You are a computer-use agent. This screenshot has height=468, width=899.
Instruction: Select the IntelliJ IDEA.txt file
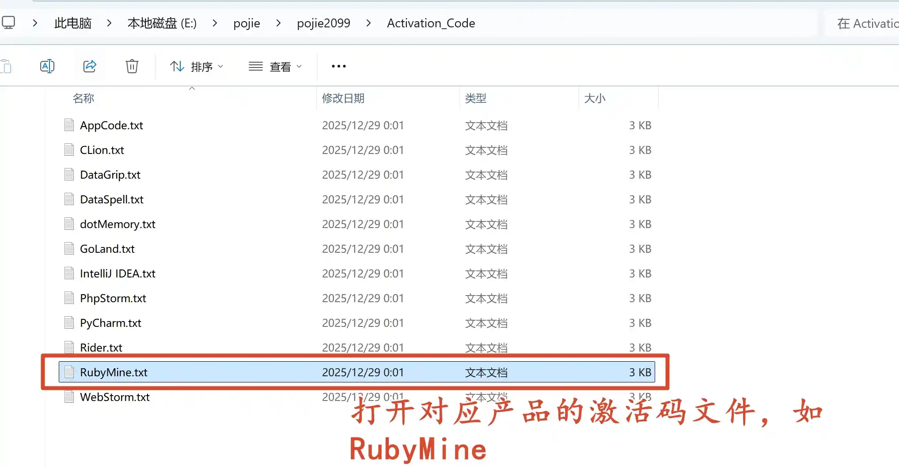(118, 273)
